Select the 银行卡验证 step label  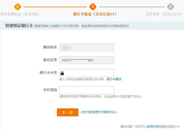pyautogui.click(x=95, y=14)
